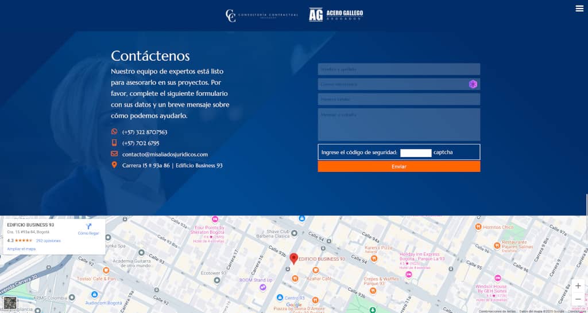
Task: Focus the name and surname input field
Action: [x=399, y=69]
